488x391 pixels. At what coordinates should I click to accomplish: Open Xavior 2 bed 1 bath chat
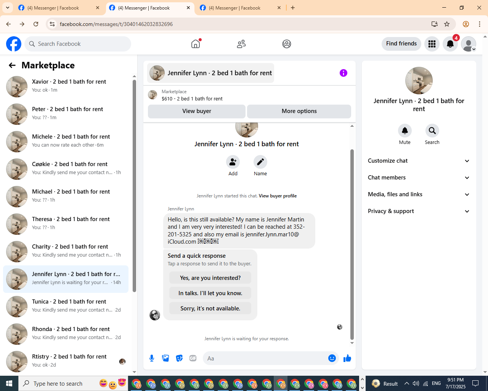coord(66,87)
